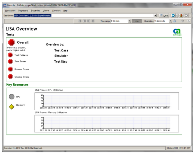This screenshot has height=153, width=196.
Task: Click the Test Failures red status indicator
Action: point(10,55)
